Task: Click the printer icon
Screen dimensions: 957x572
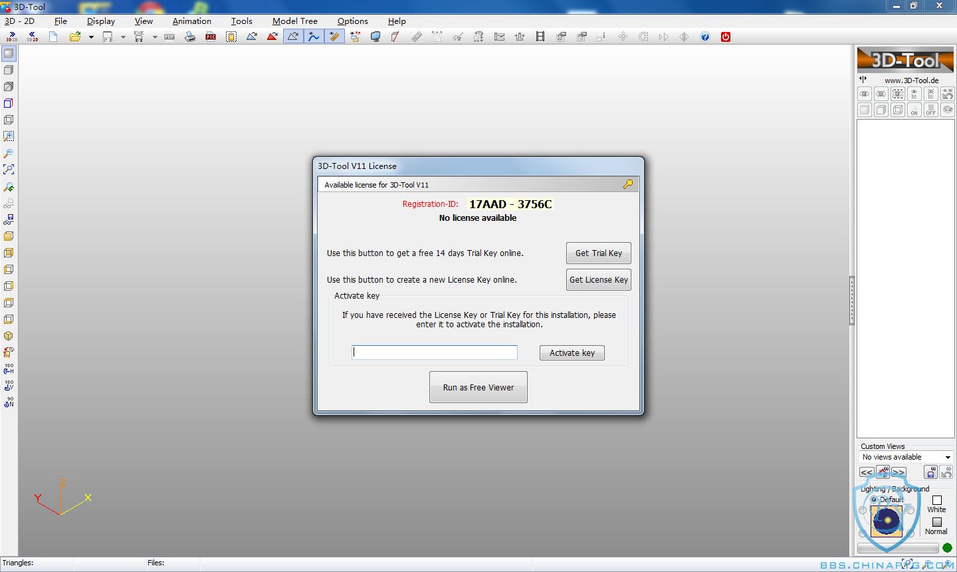Action: [x=190, y=37]
